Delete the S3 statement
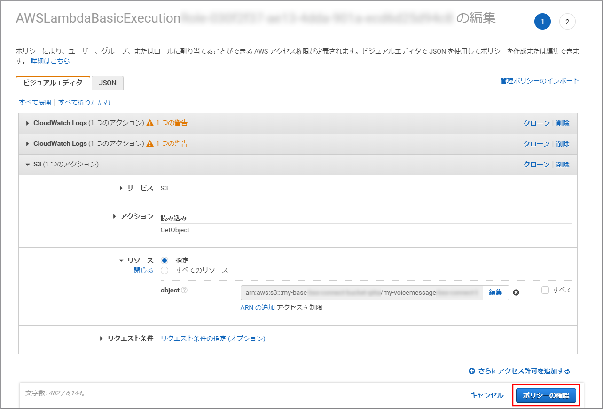The width and height of the screenshot is (603, 409). click(563, 165)
